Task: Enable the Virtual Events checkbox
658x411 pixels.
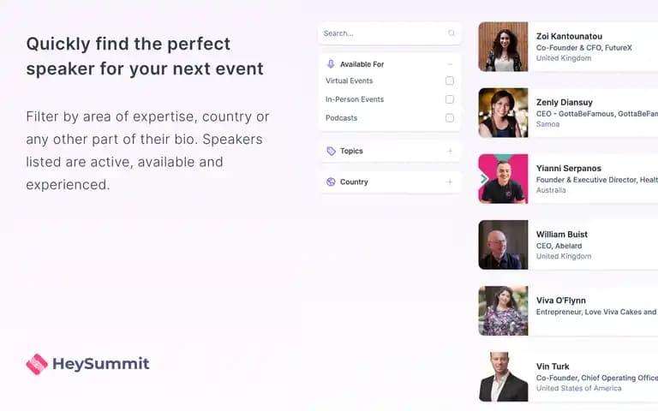Action: pyautogui.click(x=450, y=80)
